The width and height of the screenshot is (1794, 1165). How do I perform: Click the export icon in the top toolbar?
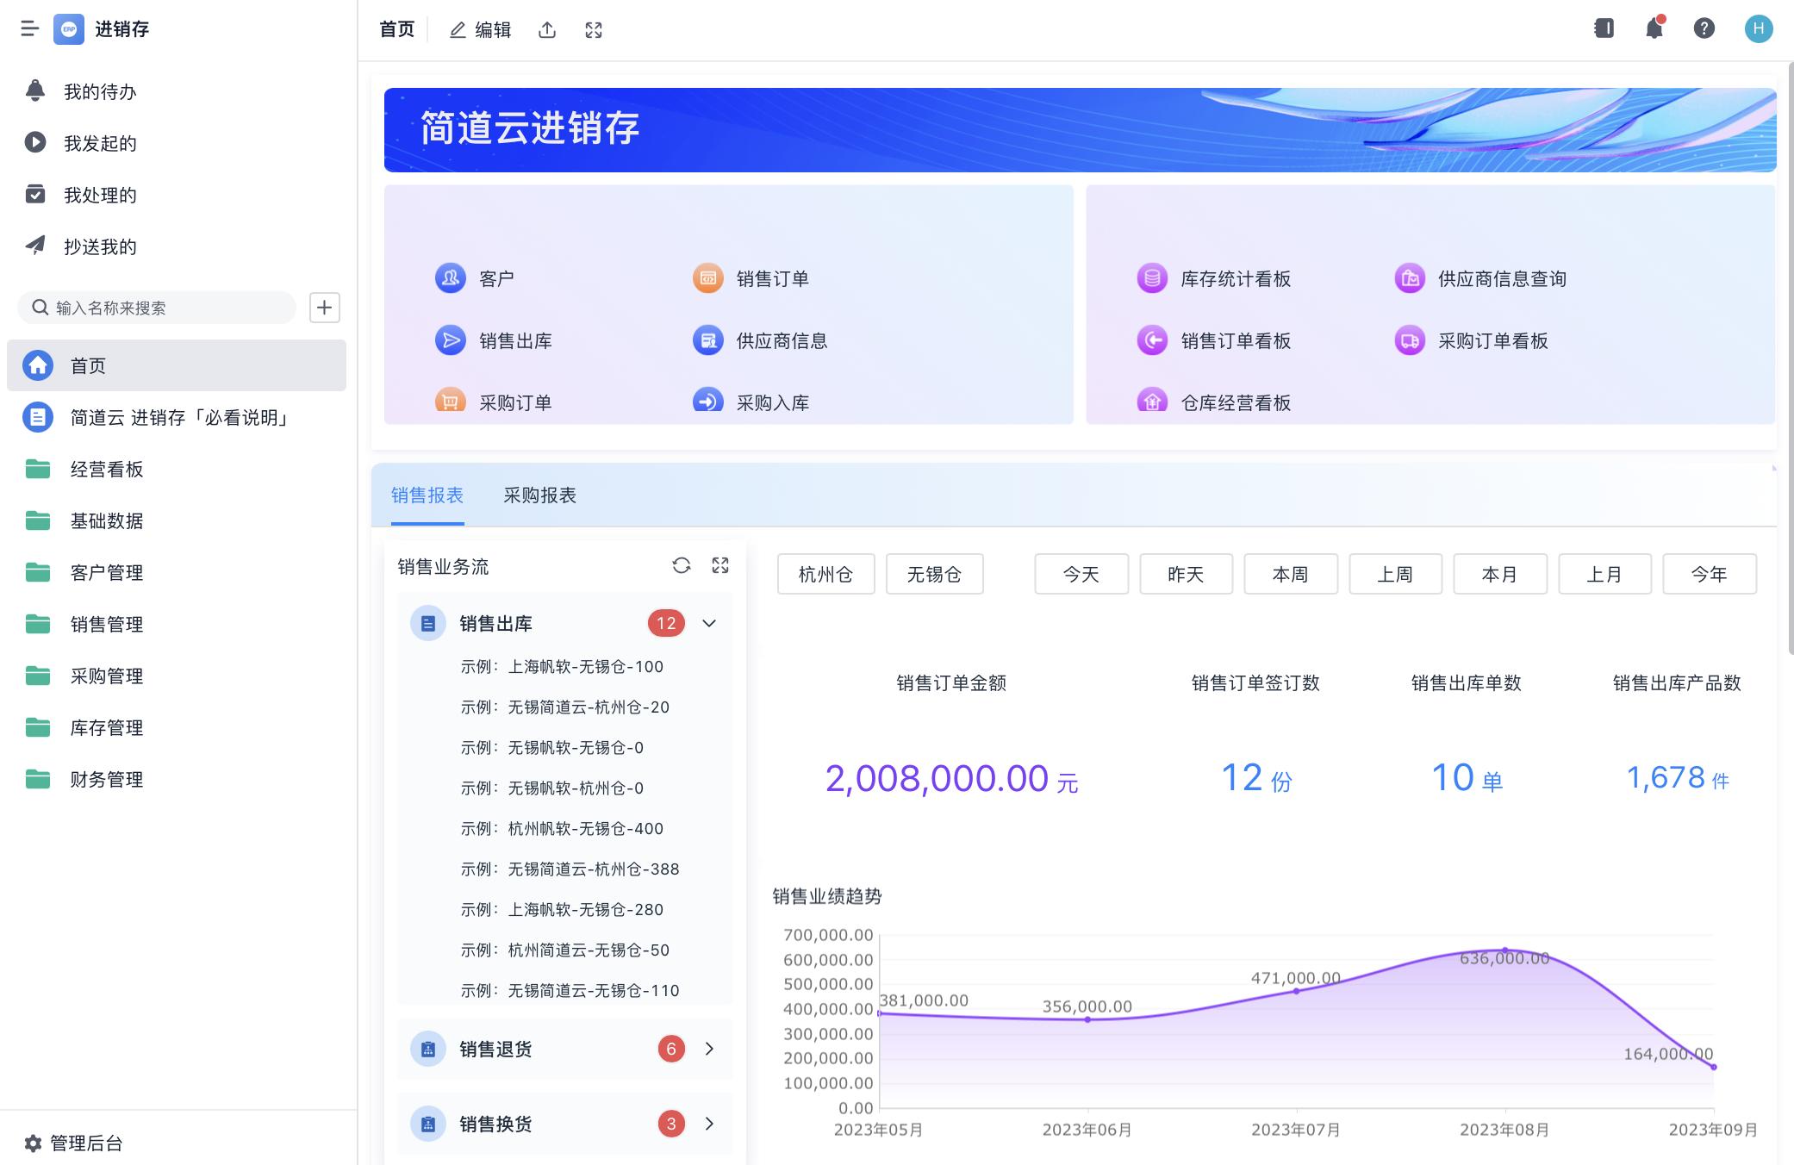(547, 28)
